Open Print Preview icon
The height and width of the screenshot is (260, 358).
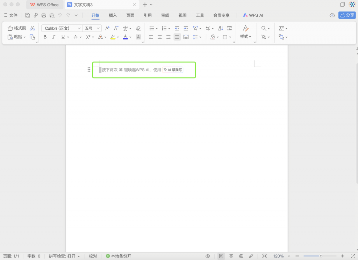(x=52, y=15)
